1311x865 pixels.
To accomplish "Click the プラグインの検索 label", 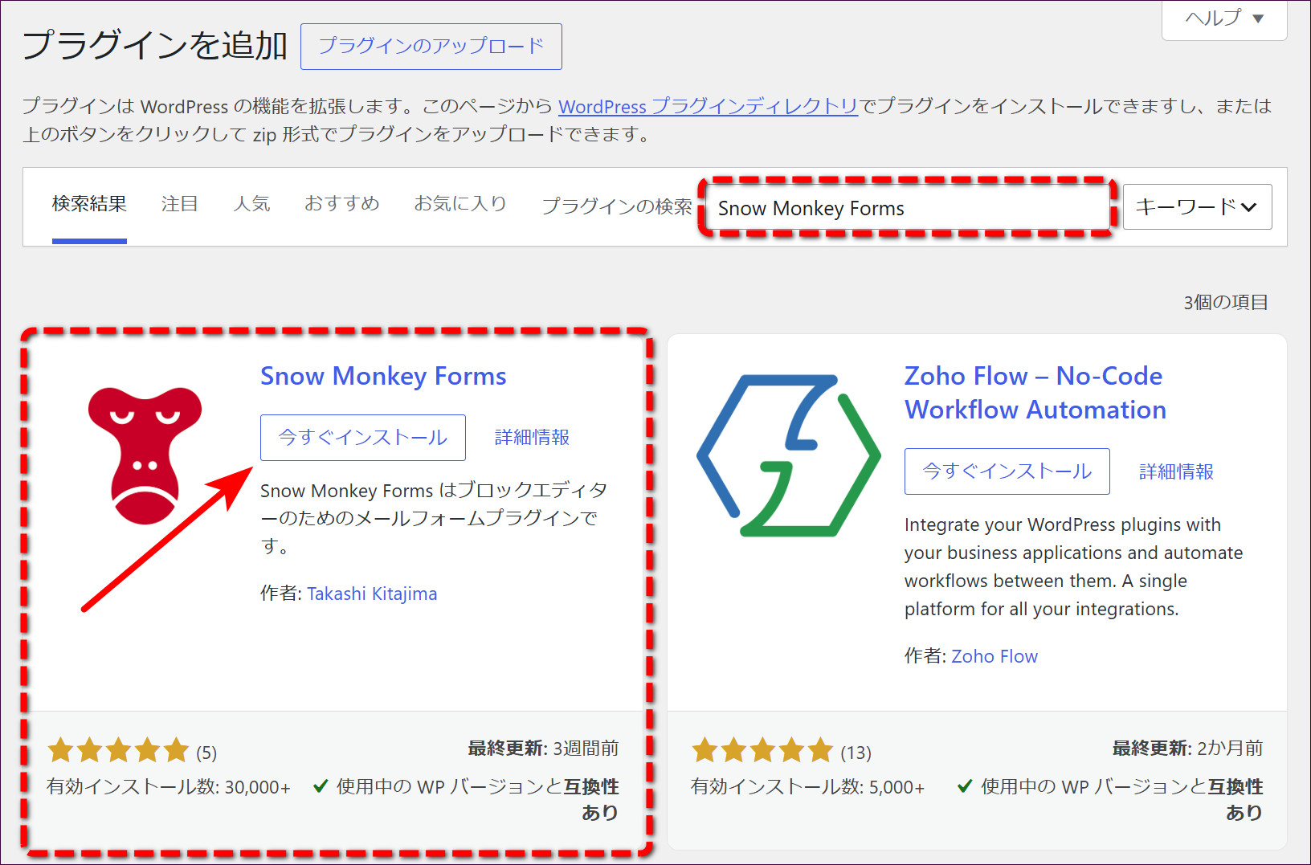I will point(617,207).
